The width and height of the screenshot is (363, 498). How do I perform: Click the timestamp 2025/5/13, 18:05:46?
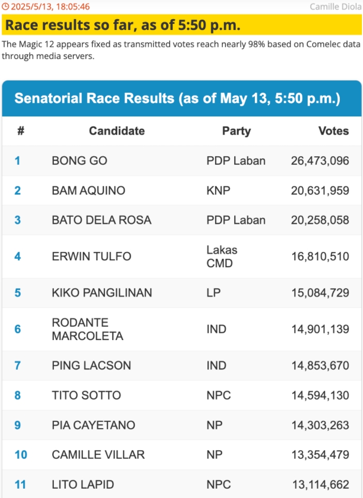click(50, 7)
